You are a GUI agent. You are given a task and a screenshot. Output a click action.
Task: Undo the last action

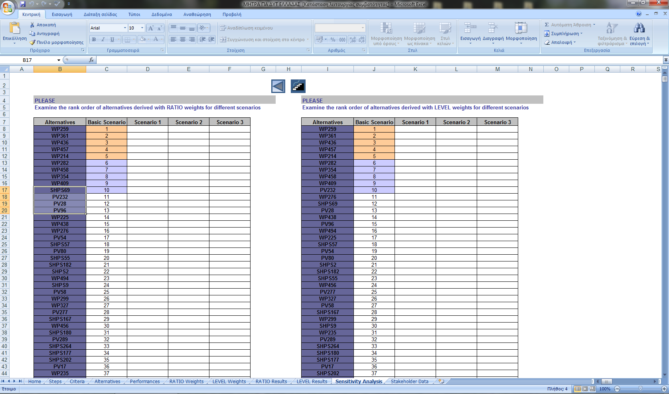32,4
